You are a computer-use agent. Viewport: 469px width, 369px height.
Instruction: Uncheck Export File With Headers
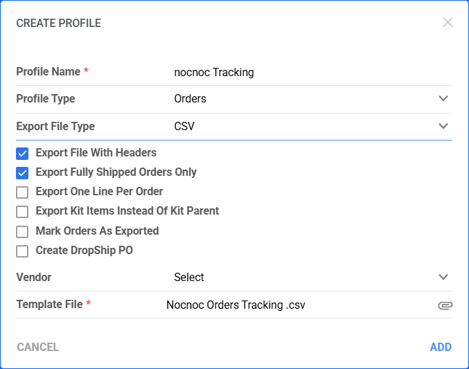tap(22, 154)
